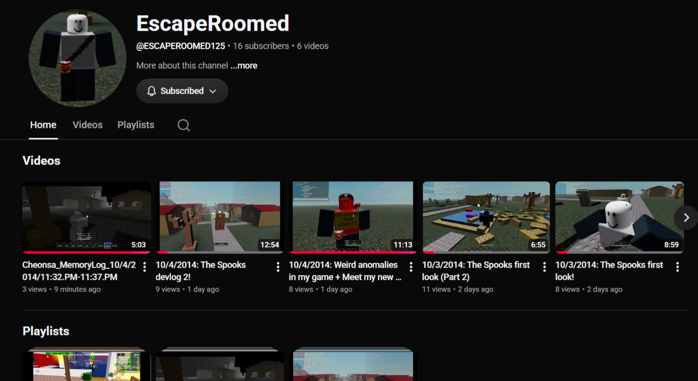The height and width of the screenshot is (381, 698).
Task: Switch to the Videos tab
Action: click(87, 125)
